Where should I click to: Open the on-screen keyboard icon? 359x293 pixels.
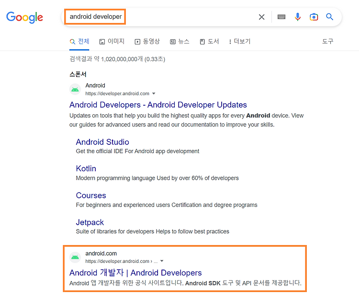281,17
